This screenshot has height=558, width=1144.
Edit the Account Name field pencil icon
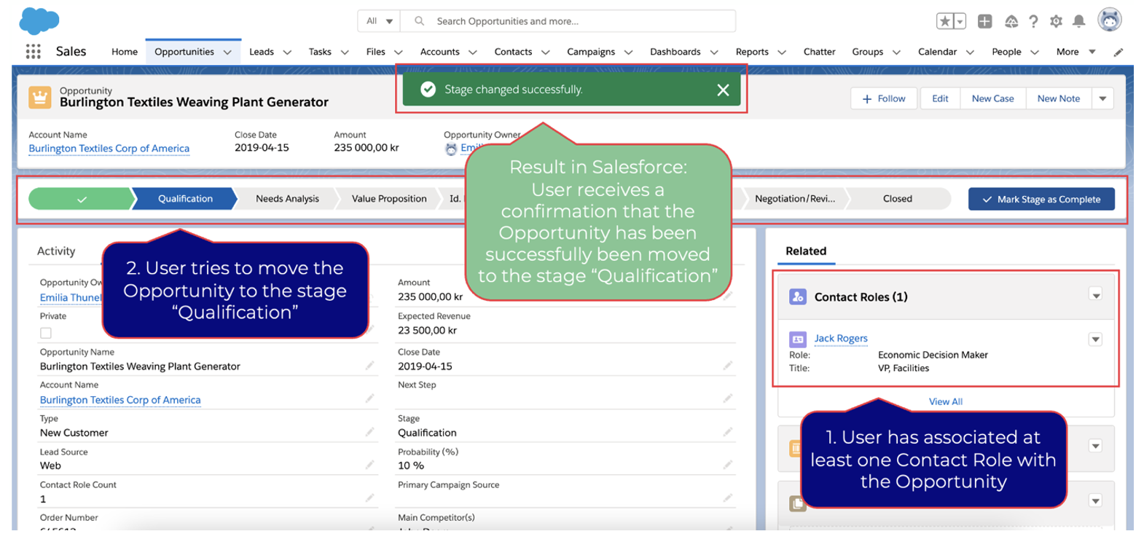pyautogui.click(x=369, y=398)
